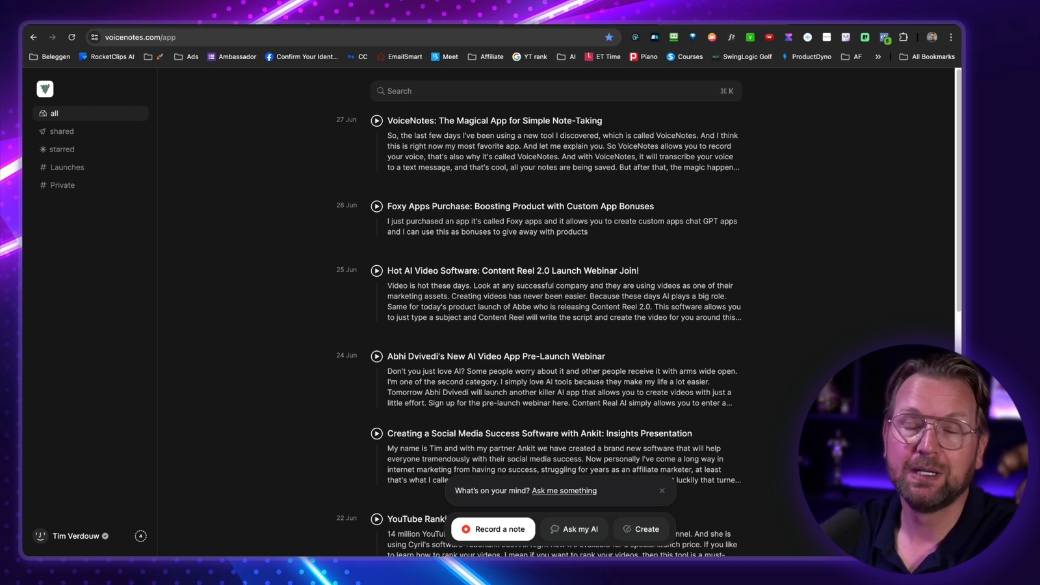Click the green Y extension icon

point(750,37)
